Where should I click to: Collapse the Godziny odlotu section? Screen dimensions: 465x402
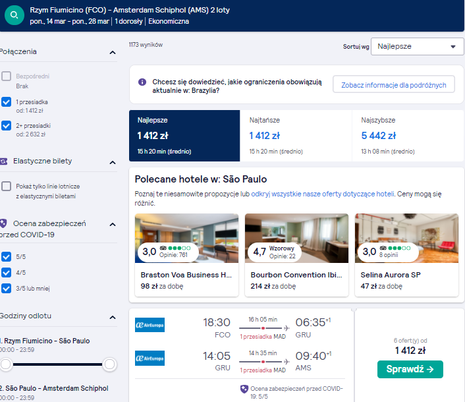(113, 318)
